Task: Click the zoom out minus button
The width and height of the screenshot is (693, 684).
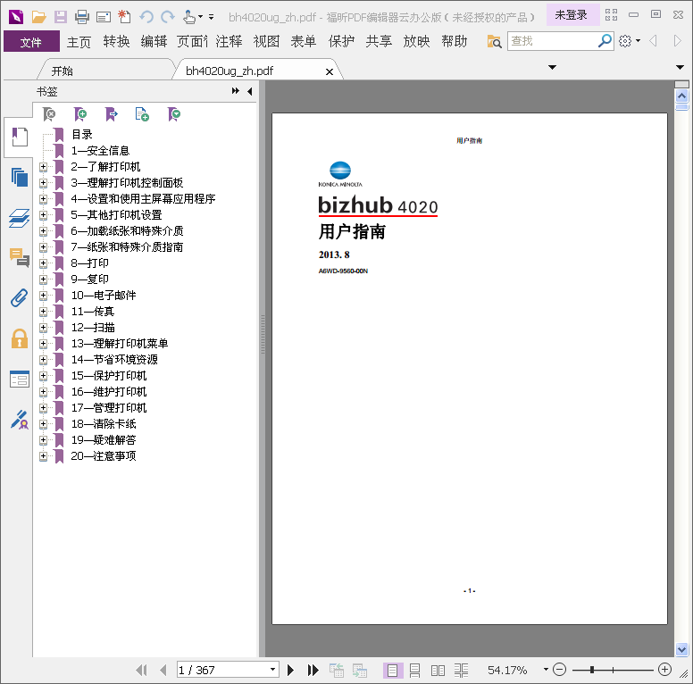Action: point(560,670)
